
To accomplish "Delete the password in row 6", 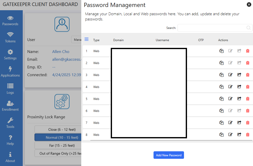I will point(248,111).
